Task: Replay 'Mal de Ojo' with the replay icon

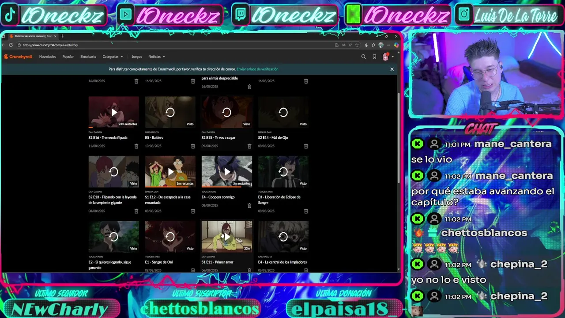Action: coord(283,112)
